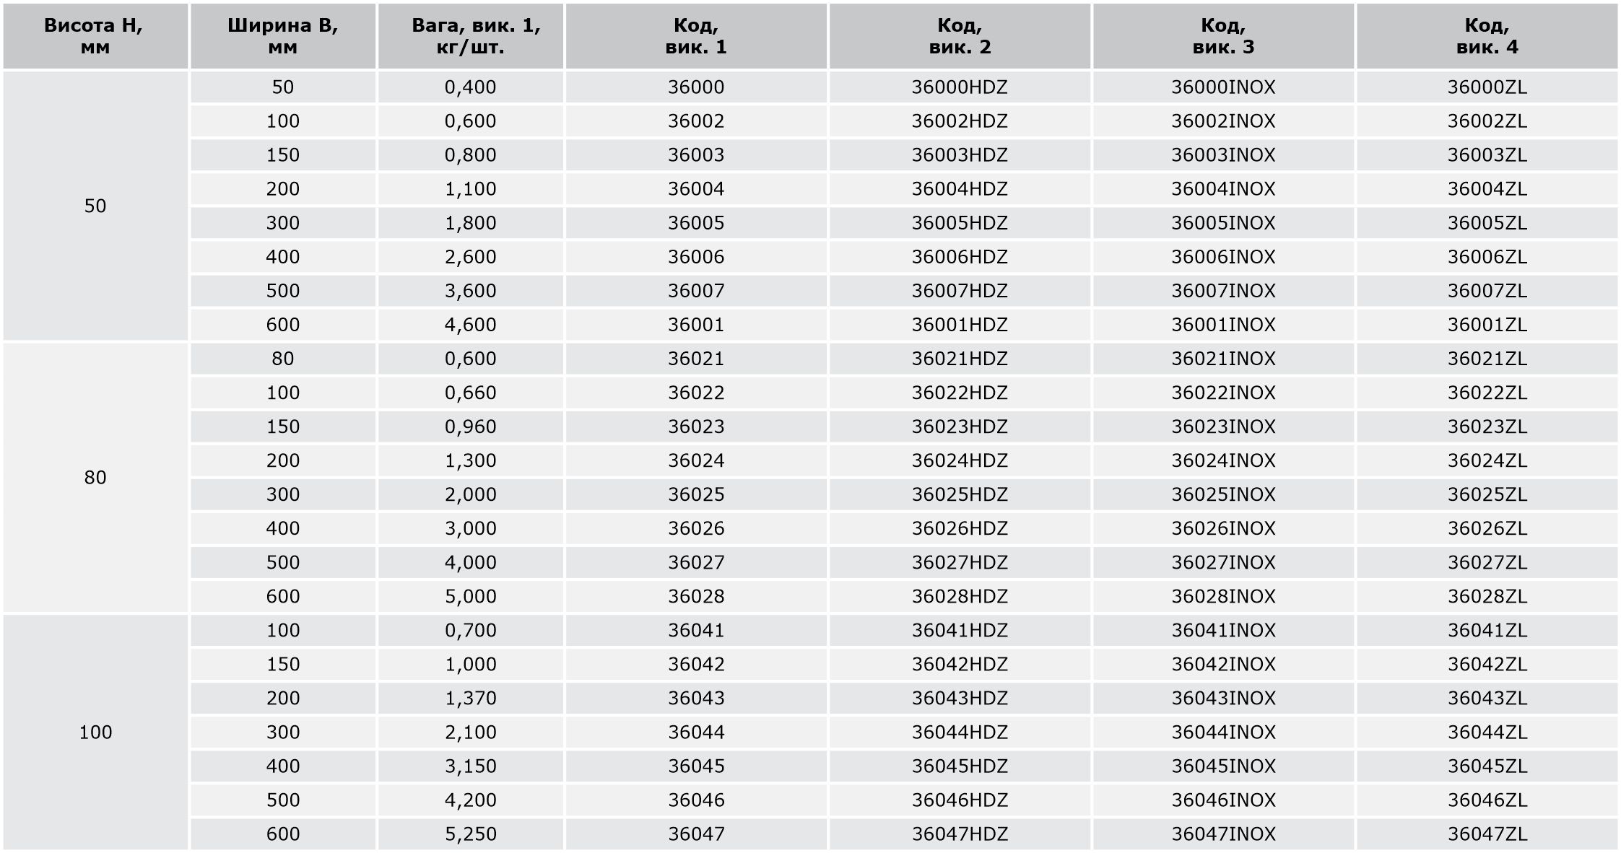The width and height of the screenshot is (1621, 853).
Task: Select code cell 36024
Action: point(696,460)
